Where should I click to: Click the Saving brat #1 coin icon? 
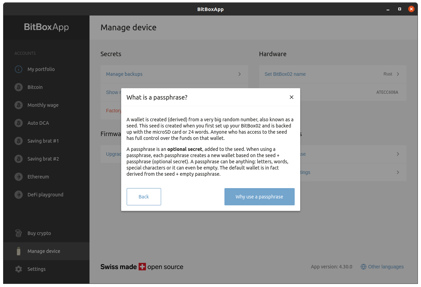[x=19, y=141]
